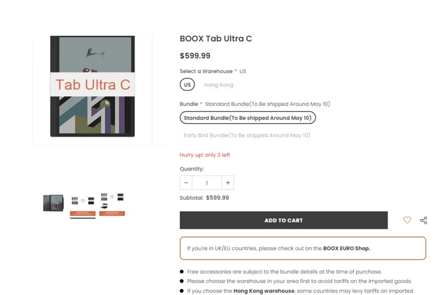Decrease quantity with minus button
The height and width of the screenshot is (295, 448).
point(186,183)
